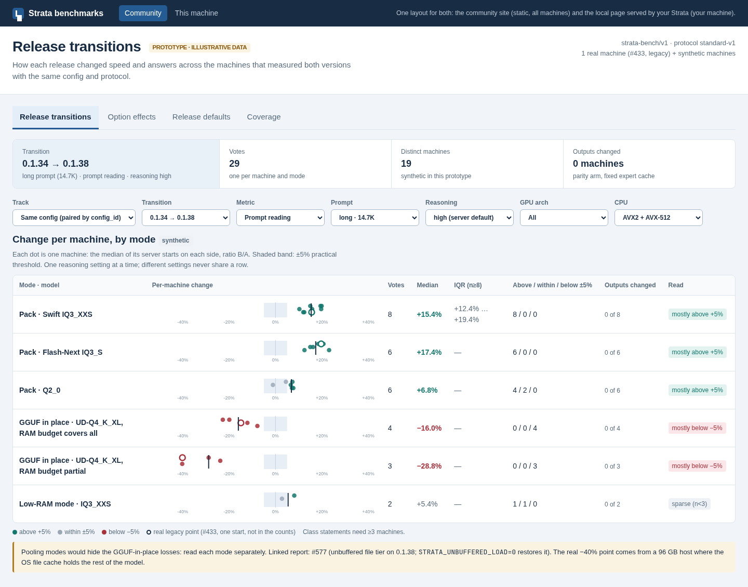Expand the Reasoning dropdown
Screen dimensions: 748x587
470,218
